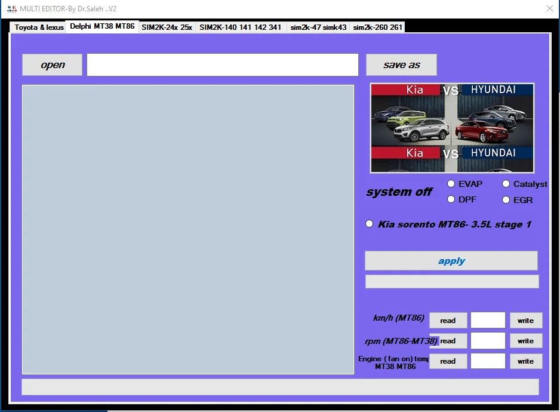The width and height of the screenshot is (560, 412).
Task: Select the SIM2K-24x 25x tab
Action: point(167,26)
